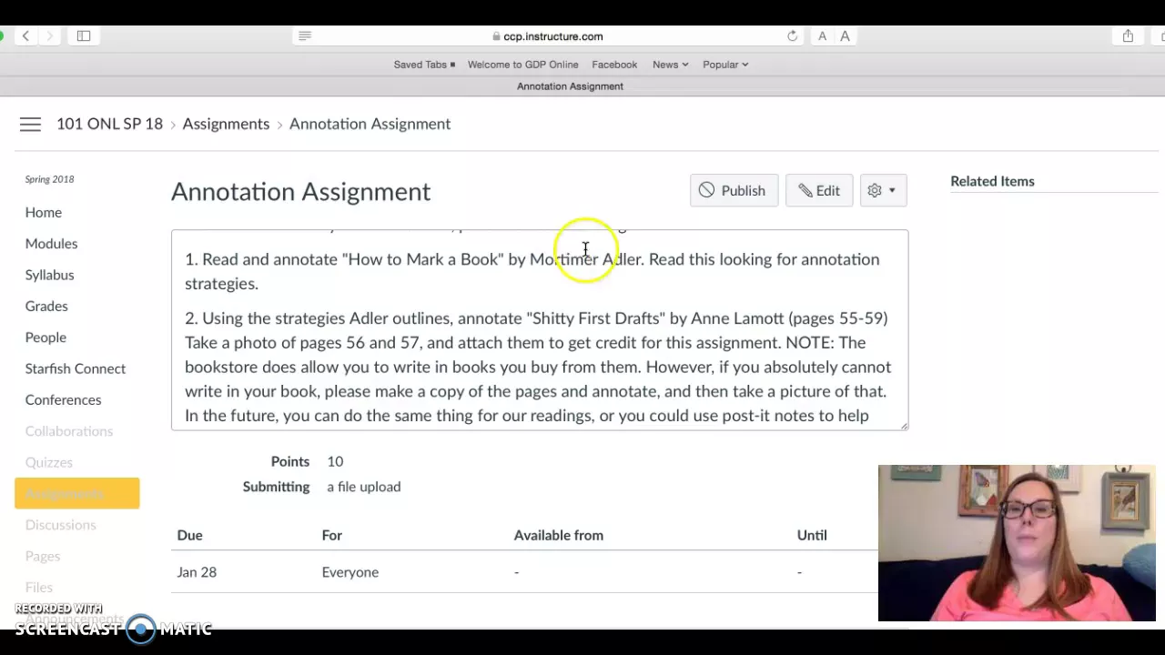
Task: Click the Jan 28 due date
Action: click(197, 572)
